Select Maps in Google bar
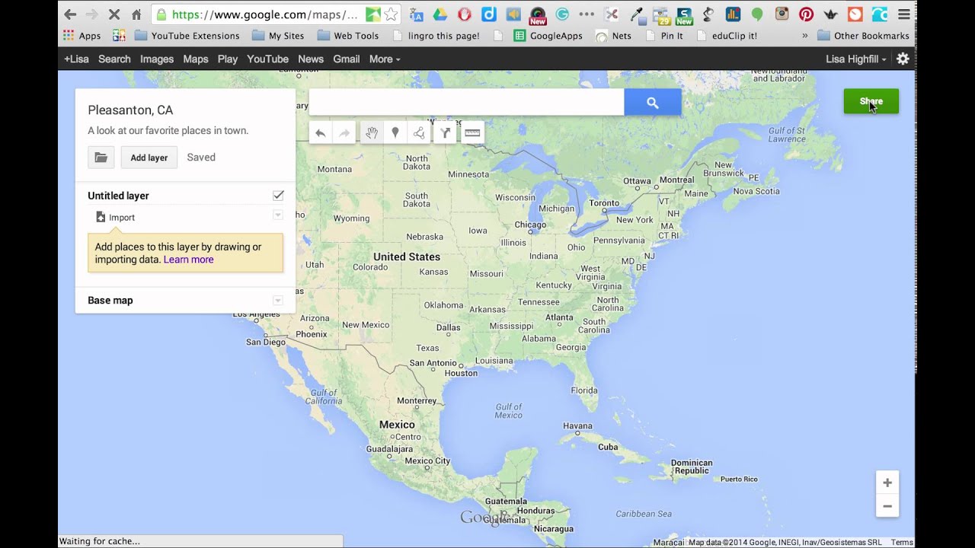This screenshot has height=548, width=975. (x=196, y=59)
